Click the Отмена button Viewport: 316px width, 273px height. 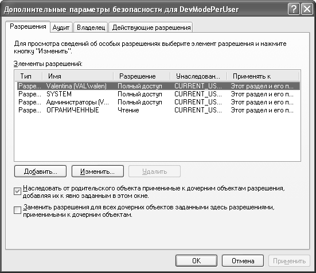pyautogui.click(x=243, y=261)
